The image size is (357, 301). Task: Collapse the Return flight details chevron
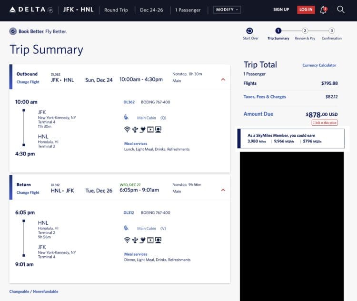click(223, 190)
